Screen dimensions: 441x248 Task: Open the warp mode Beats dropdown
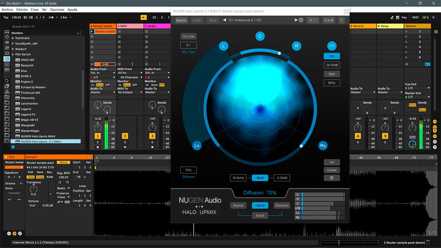pyautogui.click(x=63, y=188)
